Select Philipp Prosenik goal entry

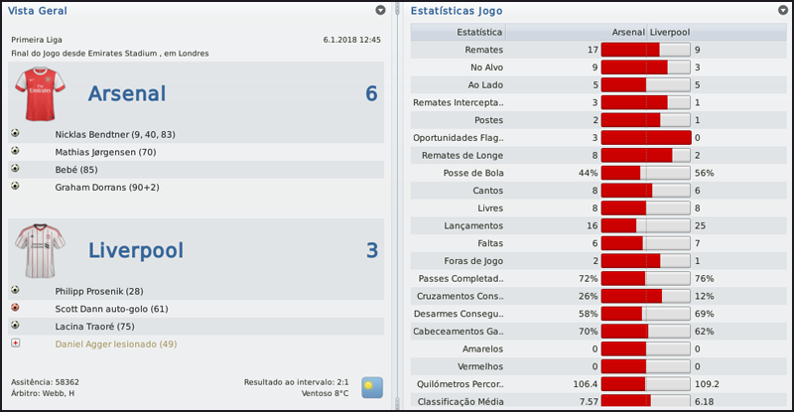click(100, 290)
